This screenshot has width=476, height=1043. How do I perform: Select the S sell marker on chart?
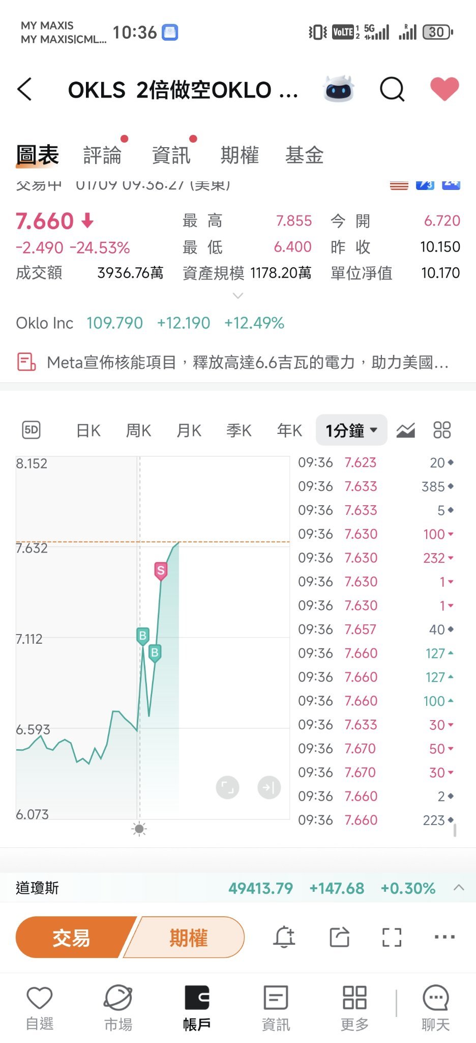point(161,571)
